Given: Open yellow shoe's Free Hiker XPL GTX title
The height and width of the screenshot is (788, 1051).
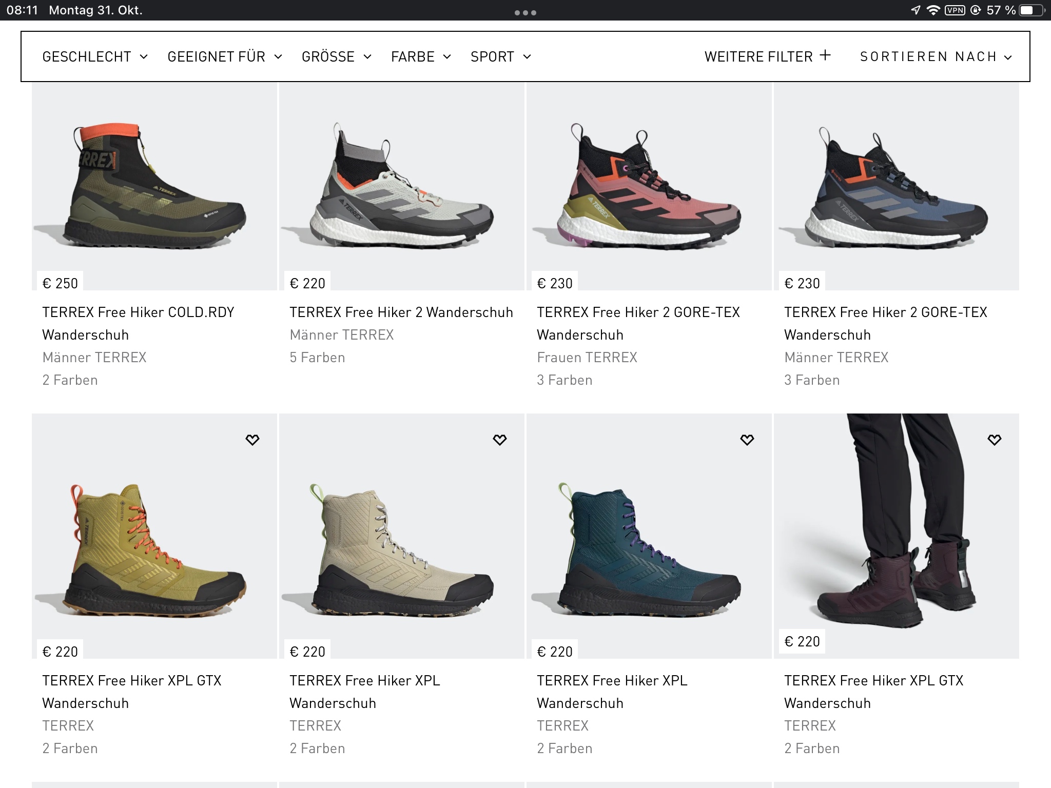Looking at the screenshot, I should [132, 692].
